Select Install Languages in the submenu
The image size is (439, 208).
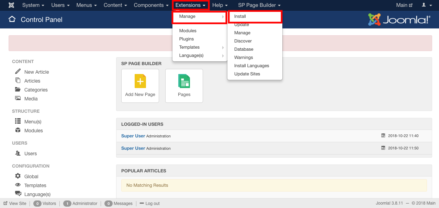[x=255, y=66]
